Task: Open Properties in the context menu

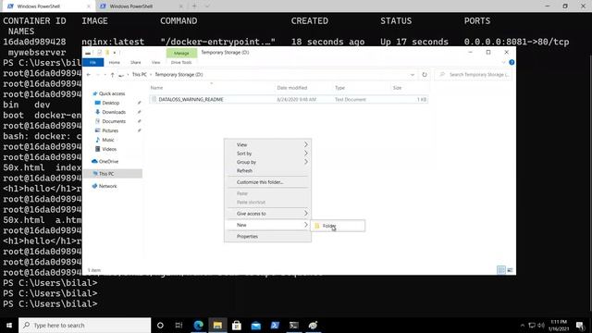Action: (267, 237)
